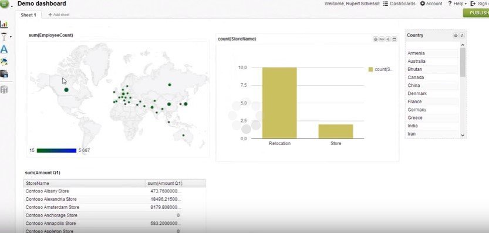
Task: Click the green main menu icon
Action: tap(5, 4)
